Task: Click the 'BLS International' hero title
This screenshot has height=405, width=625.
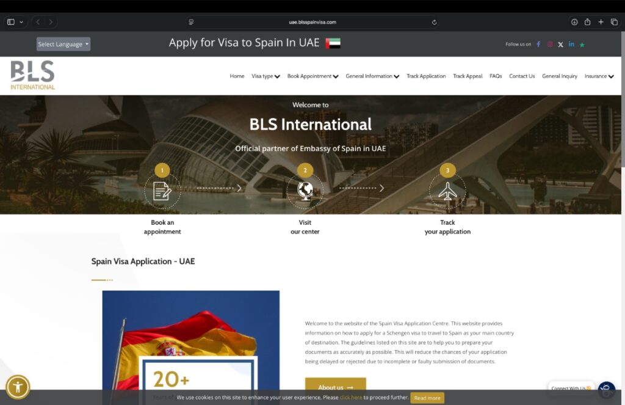Action: click(311, 125)
